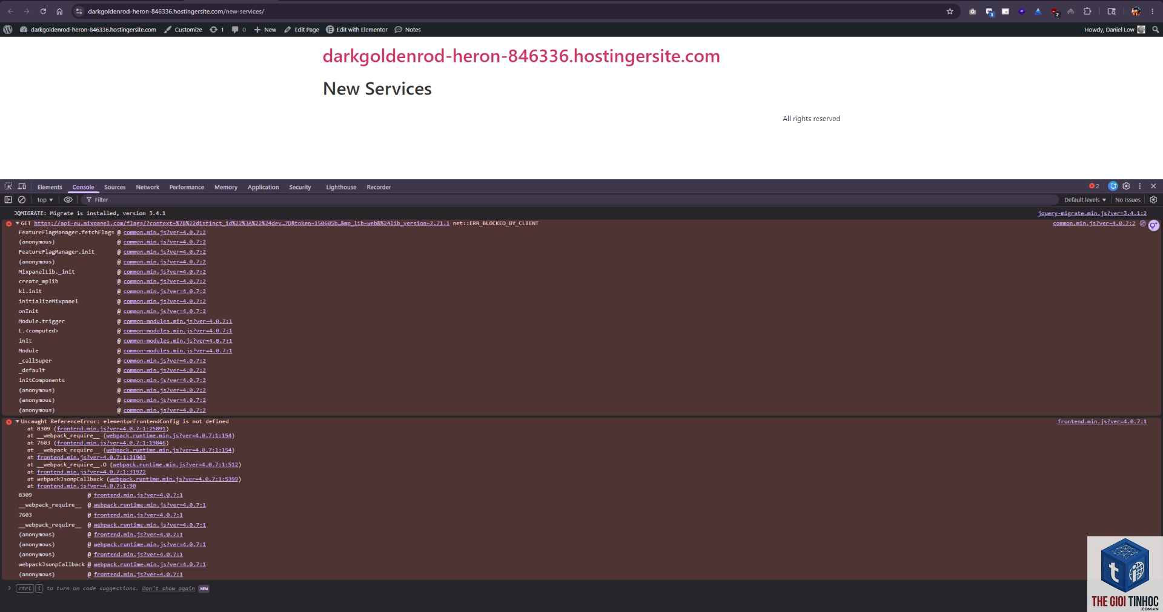Go to browser home page
The width and height of the screenshot is (1163, 612).
(59, 12)
